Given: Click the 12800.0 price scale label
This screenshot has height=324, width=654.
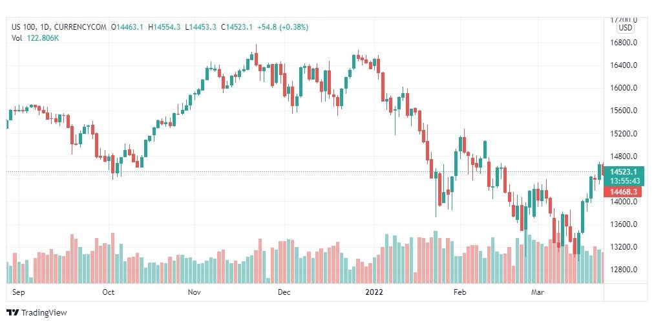Looking at the screenshot, I should pyautogui.click(x=623, y=270).
